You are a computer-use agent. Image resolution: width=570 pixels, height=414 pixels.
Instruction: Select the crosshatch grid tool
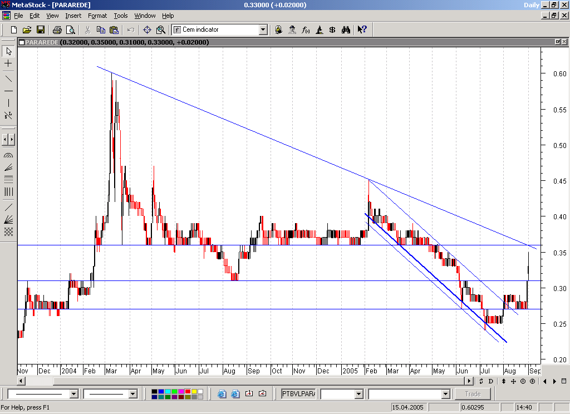[8, 231]
